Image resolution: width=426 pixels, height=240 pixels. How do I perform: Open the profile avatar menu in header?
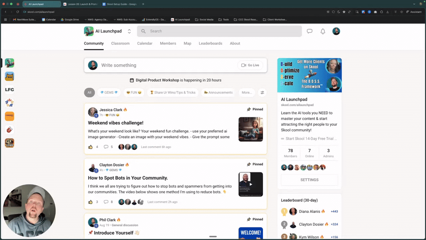tap(336, 31)
